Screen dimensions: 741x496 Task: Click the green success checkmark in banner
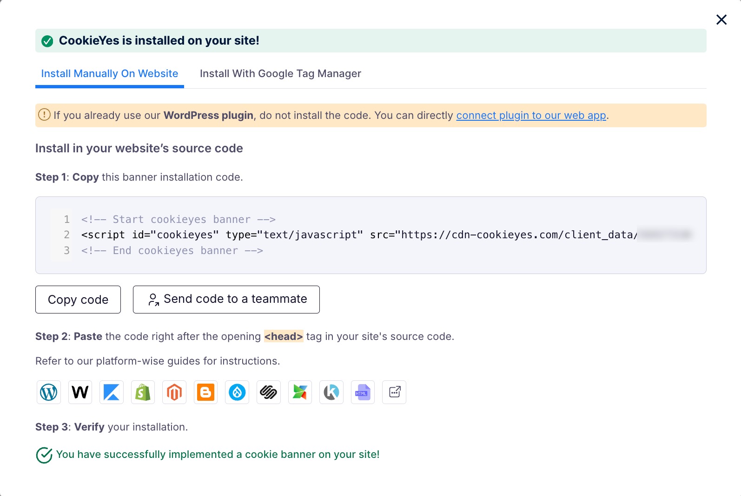tap(47, 41)
